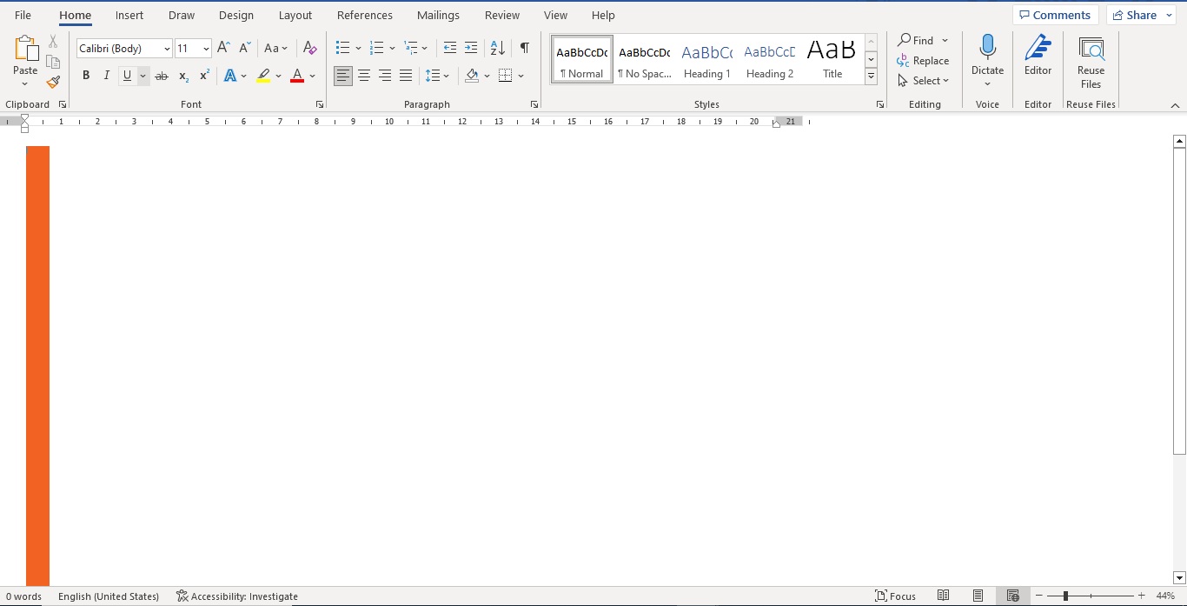Open the Font dialog launcher
Screen dimensions: 1187x606
pos(319,104)
